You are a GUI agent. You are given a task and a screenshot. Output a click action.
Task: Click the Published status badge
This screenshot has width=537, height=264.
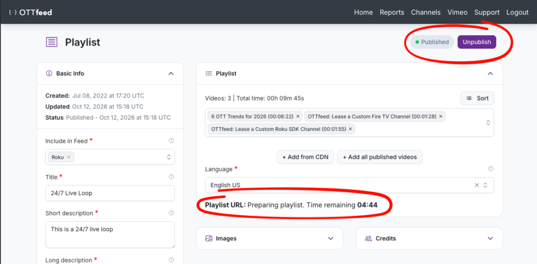point(432,42)
